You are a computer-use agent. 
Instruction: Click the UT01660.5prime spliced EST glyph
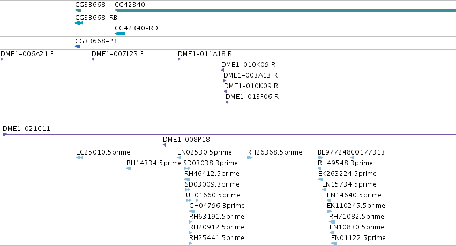[x=192, y=201]
